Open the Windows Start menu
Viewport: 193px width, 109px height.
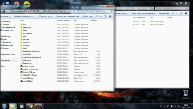pyautogui.click(x=4, y=106)
